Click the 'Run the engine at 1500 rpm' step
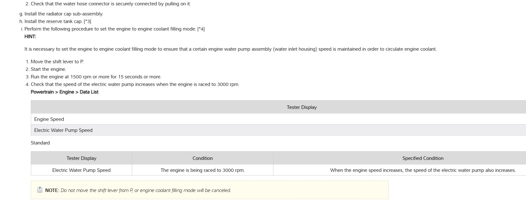Screen dimensions: 526x203 click(x=96, y=77)
